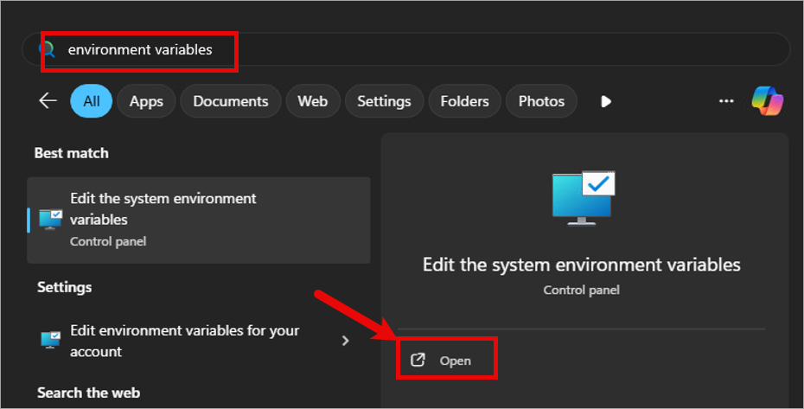Filter results by Photos
804x409 pixels.
pos(541,101)
